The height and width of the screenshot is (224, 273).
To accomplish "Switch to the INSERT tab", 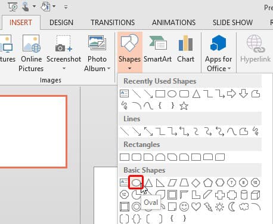I will pos(21,23).
